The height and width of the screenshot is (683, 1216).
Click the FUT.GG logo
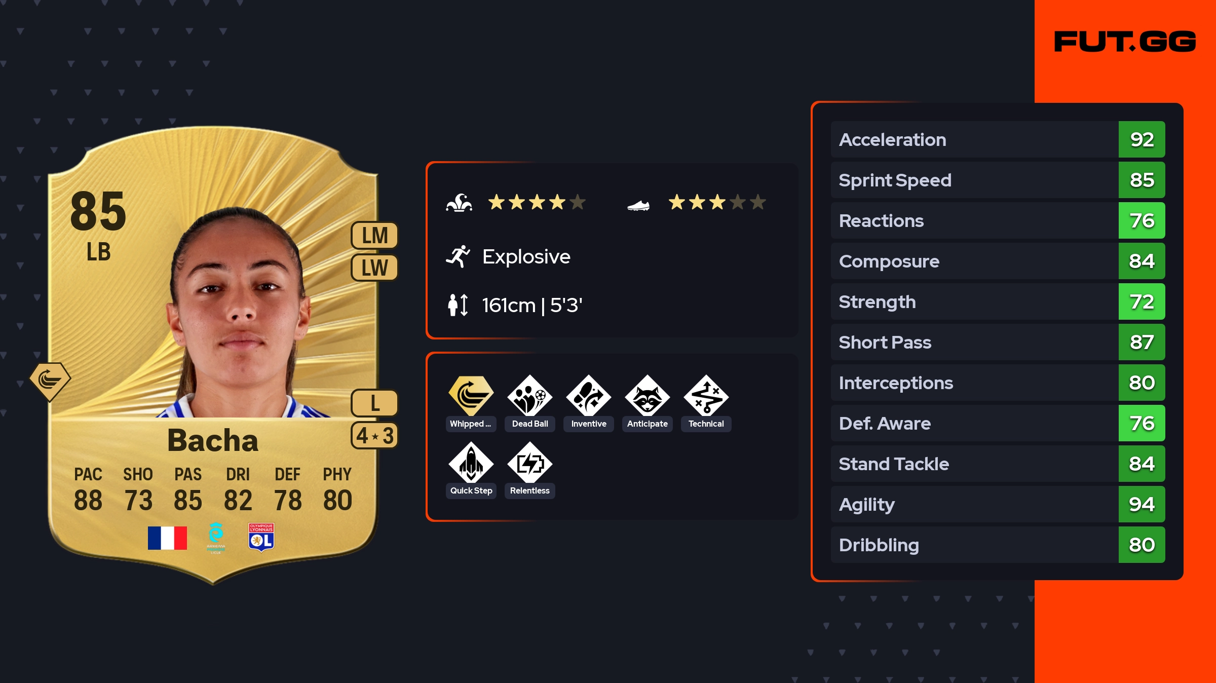(x=1125, y=42)
